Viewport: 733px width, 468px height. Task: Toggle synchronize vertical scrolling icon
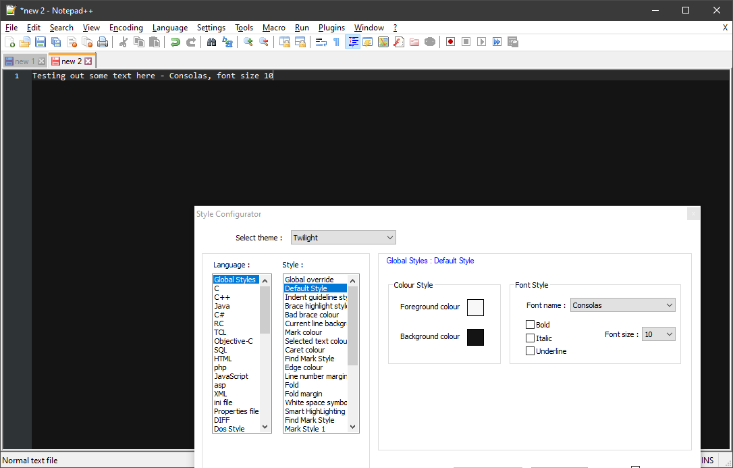[x=285, y=42]
